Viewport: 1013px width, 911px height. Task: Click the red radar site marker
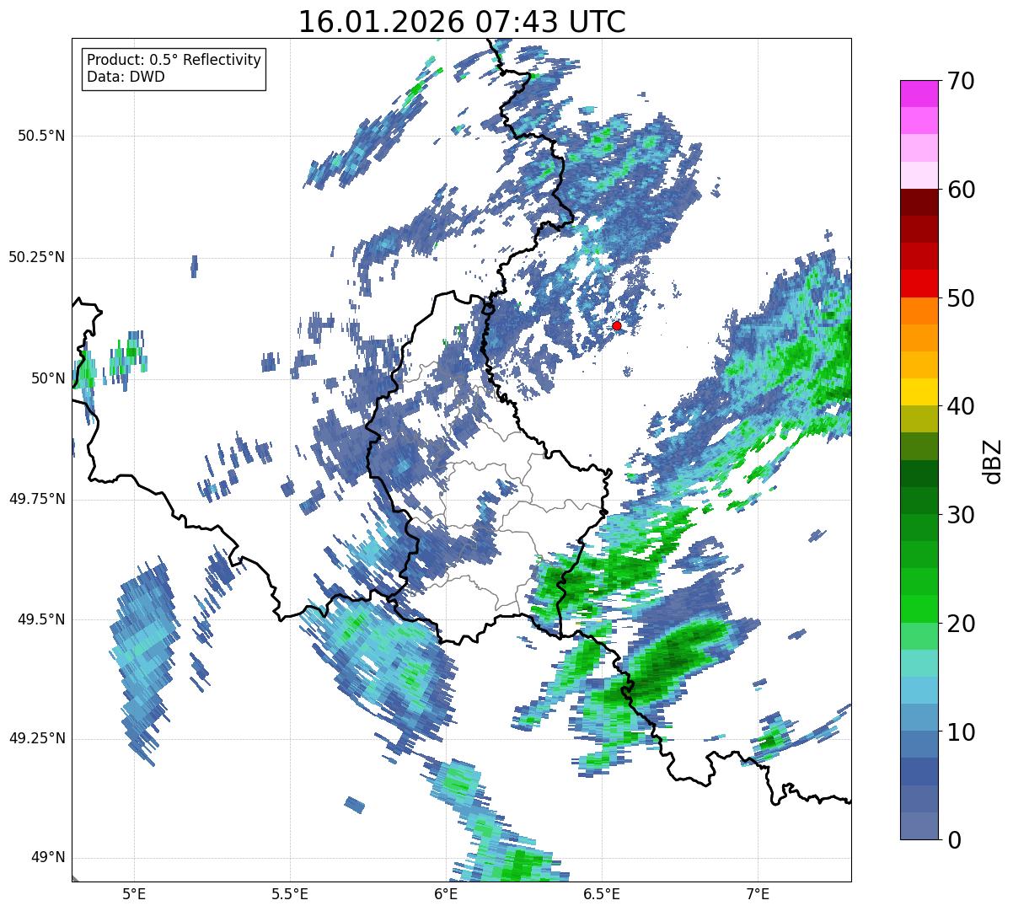coord(617,325)
